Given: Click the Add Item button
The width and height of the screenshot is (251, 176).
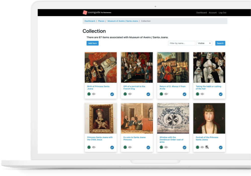Looking at the screenshot, I should coord(93,43).
